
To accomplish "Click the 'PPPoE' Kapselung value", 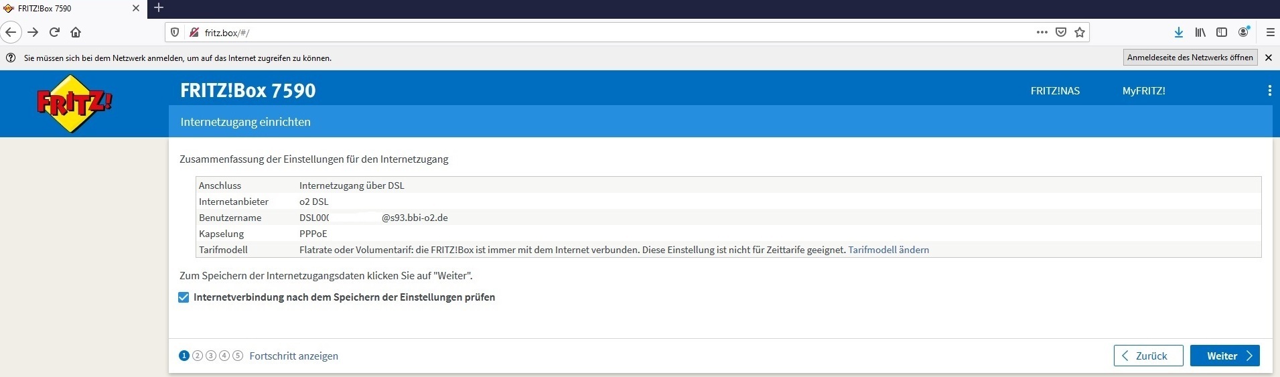I will (313, 234).
